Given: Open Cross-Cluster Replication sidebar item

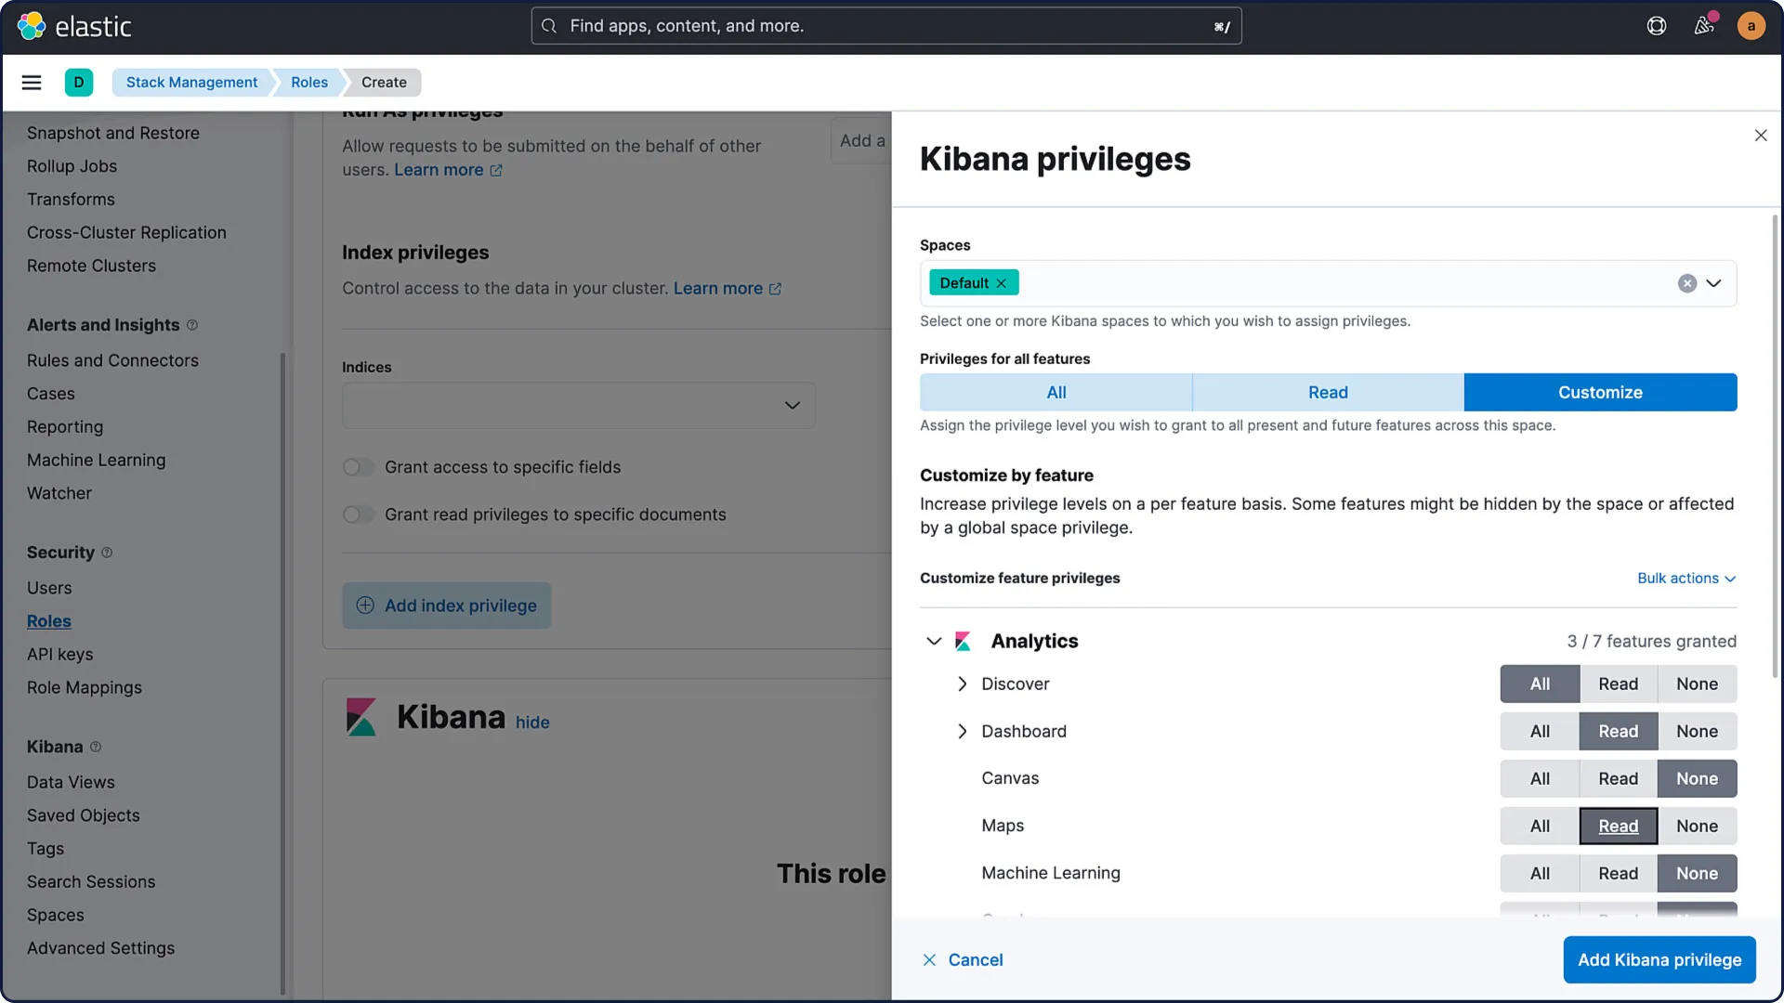Looking at the screenshot, I should pos(126,232).
